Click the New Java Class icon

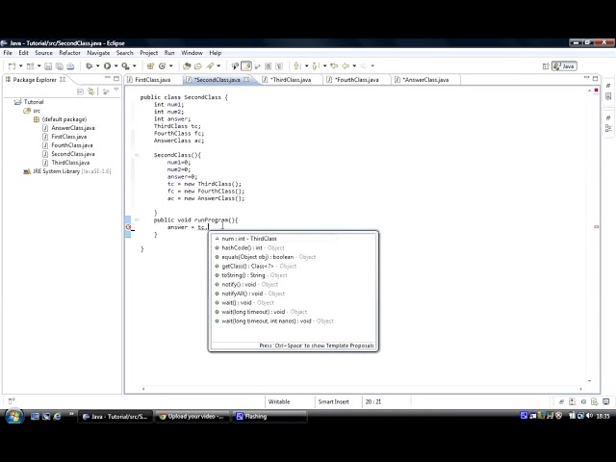click(162, 66)
